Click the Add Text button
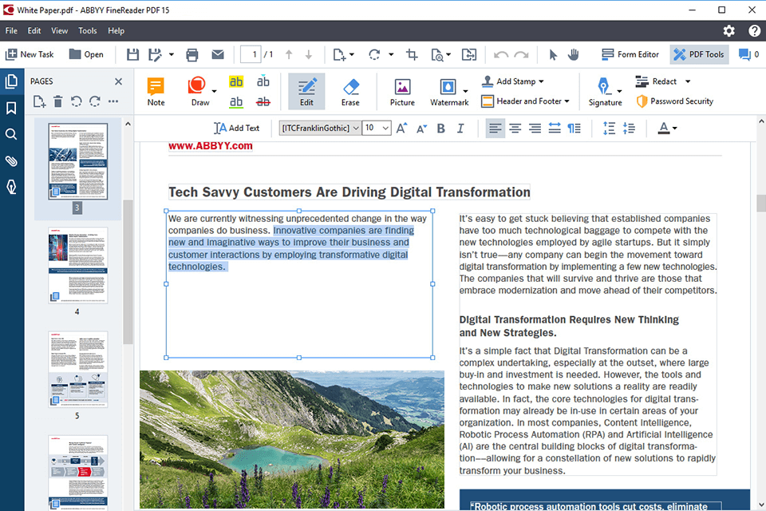766x511 pixels. [x=236, y=128]
